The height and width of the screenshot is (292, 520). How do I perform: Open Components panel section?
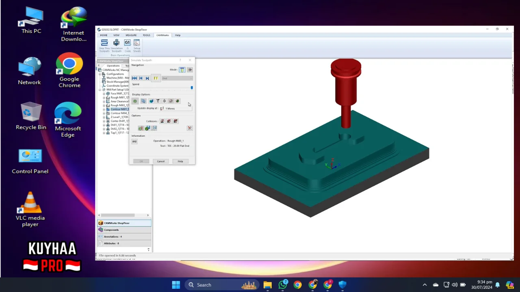point(124,230)
